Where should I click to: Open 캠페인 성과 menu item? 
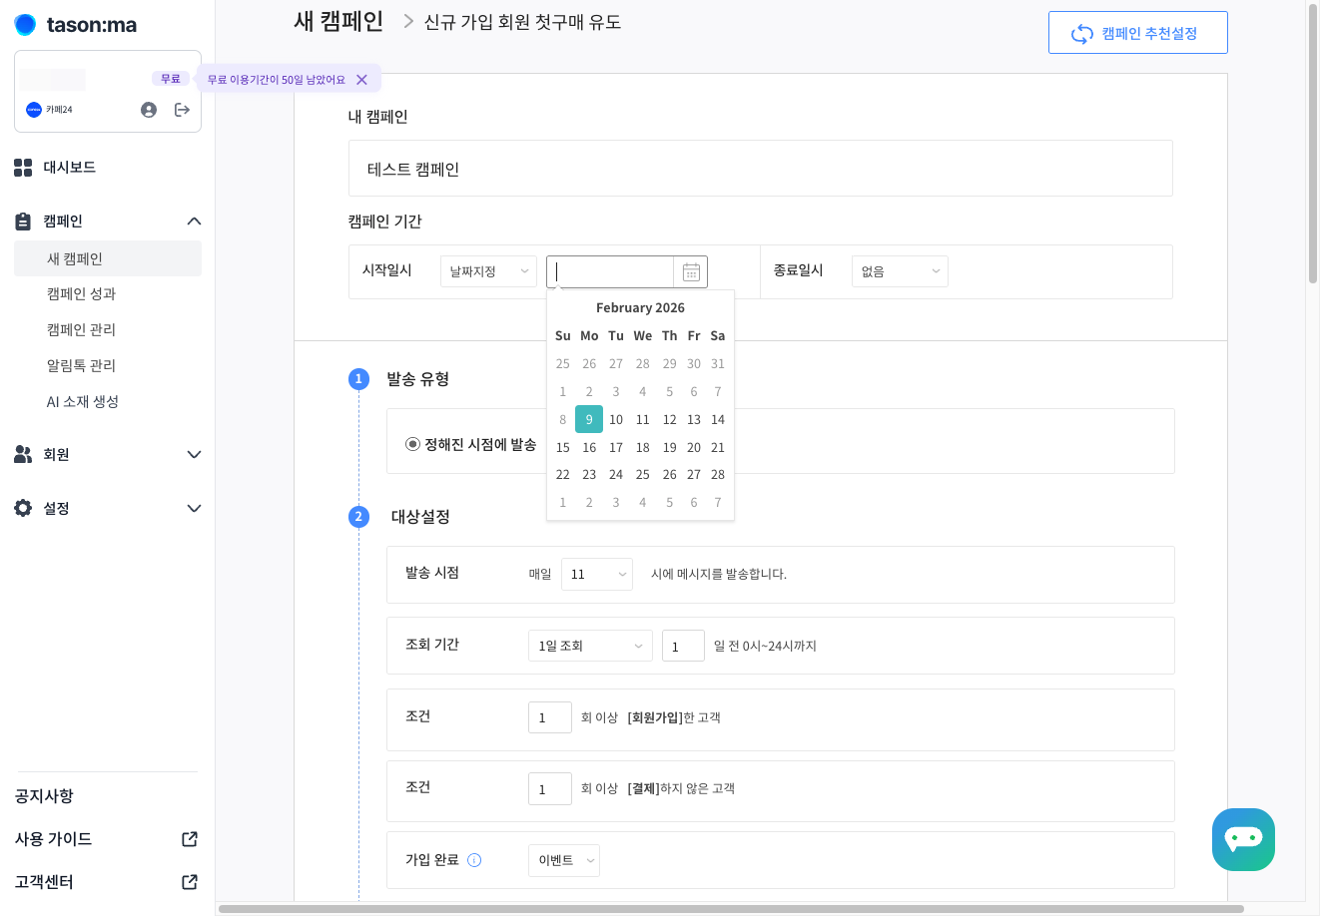[x=82, y=294]
